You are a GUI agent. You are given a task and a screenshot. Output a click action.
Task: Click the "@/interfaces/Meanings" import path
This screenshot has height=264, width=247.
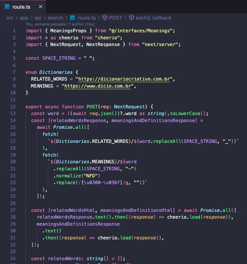coord(140,31)
